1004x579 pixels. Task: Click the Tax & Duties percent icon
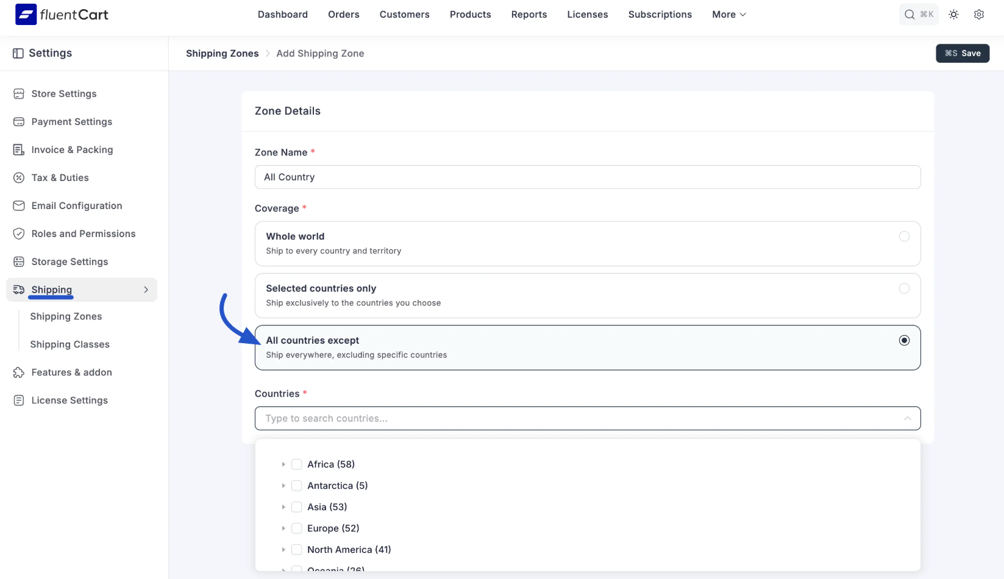(19, 178)
